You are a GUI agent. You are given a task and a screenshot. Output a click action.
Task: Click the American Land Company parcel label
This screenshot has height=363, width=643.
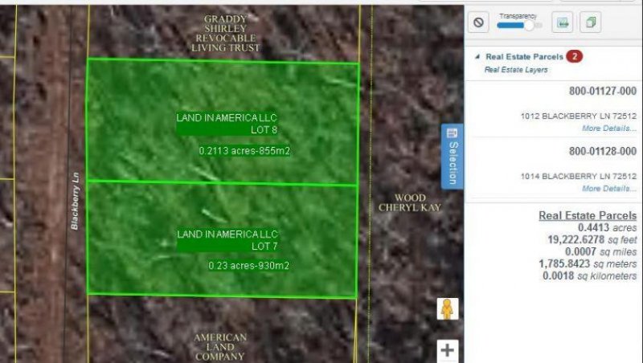220,347
